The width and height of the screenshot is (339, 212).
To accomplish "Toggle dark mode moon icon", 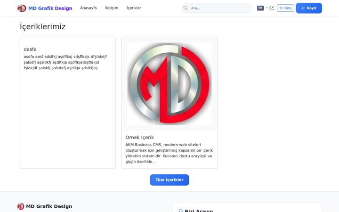I will coord(272,8).
